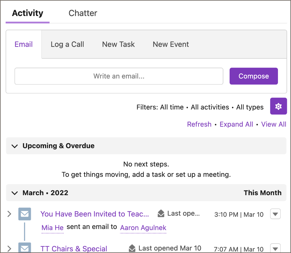Click the opened-envelope icon beside 'Last opened Mar 10'
Screen dimensions: 291x253
[132, 248]
